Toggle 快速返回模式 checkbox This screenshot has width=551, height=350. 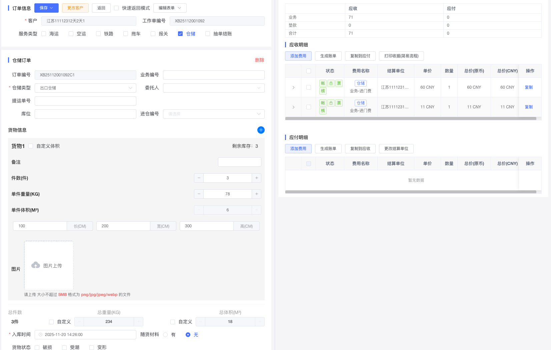point(116,8)
